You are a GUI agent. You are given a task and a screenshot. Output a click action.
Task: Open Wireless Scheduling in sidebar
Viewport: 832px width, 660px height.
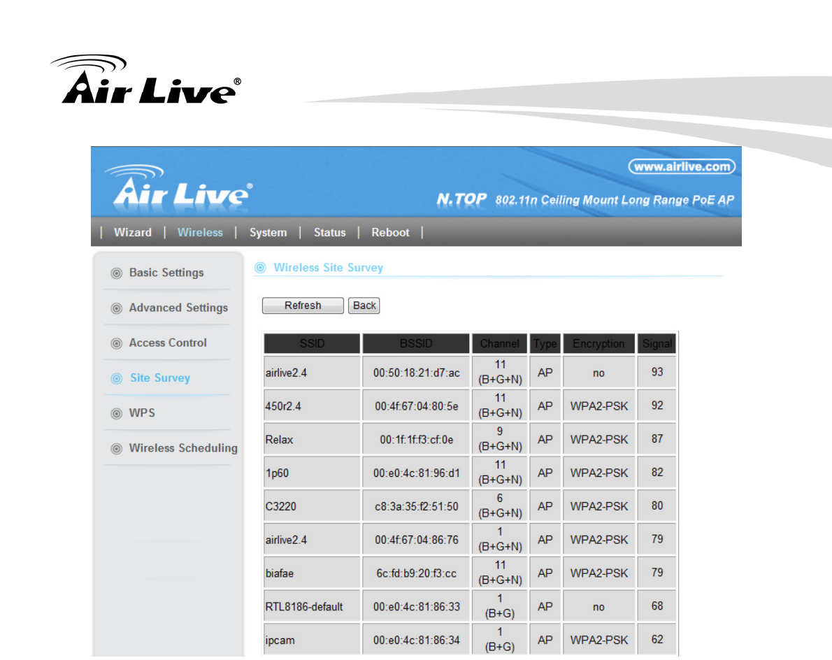click(x=183, y=447)
